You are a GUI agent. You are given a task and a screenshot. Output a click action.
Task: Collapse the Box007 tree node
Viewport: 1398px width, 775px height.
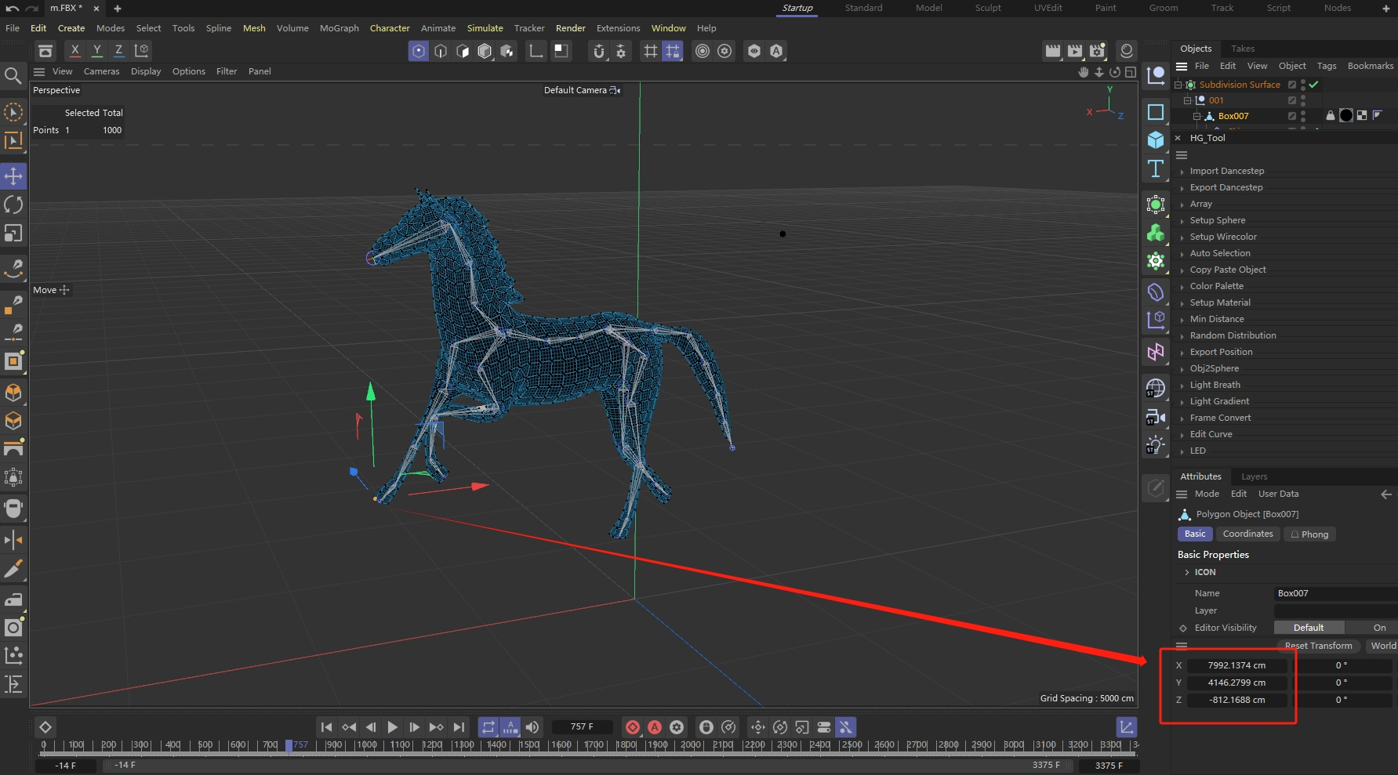pyautogui.click(x=1196, y=116)
